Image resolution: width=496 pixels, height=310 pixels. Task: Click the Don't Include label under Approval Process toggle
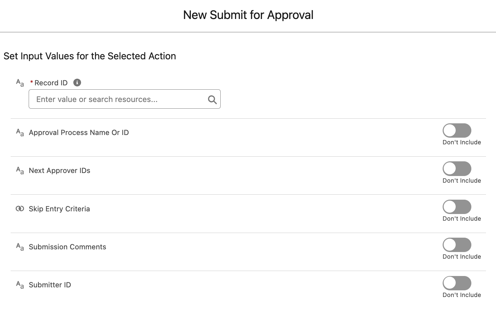pyautogui.click(x=462, y=142)
